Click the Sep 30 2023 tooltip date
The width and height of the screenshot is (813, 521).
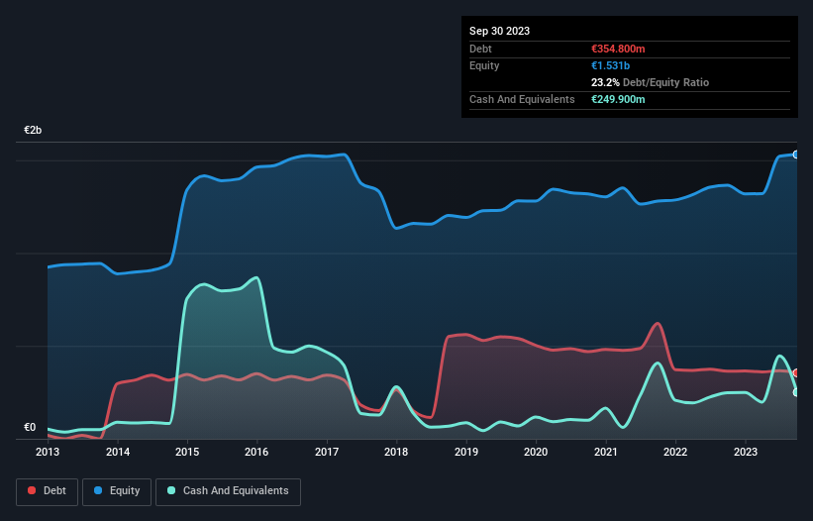[499, 31]
